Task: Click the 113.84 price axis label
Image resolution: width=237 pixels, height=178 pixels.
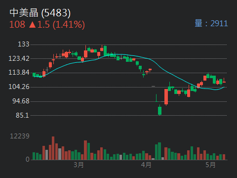Action: point(19,72)
